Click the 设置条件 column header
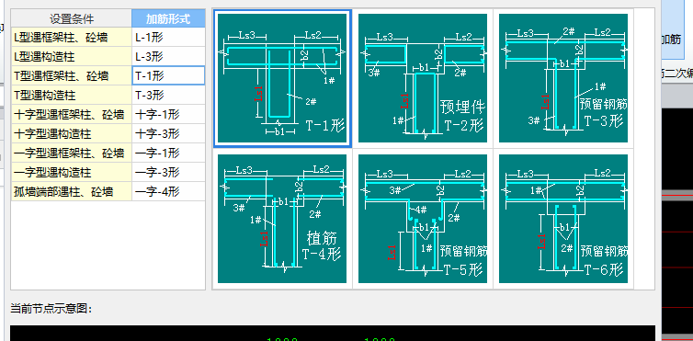The height and width of the screenshot is (341, 693). (72, 18)
